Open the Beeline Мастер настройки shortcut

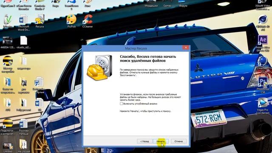(8, 65)
